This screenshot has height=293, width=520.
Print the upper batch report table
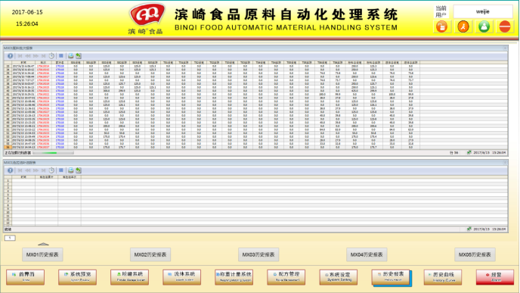point(70,56)
